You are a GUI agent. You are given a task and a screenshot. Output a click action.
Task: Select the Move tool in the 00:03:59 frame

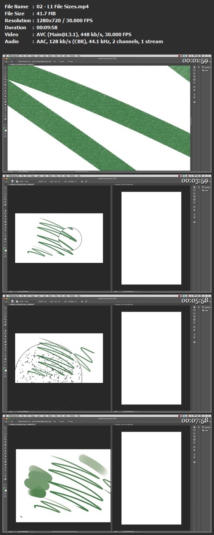[x=5, y=188]
